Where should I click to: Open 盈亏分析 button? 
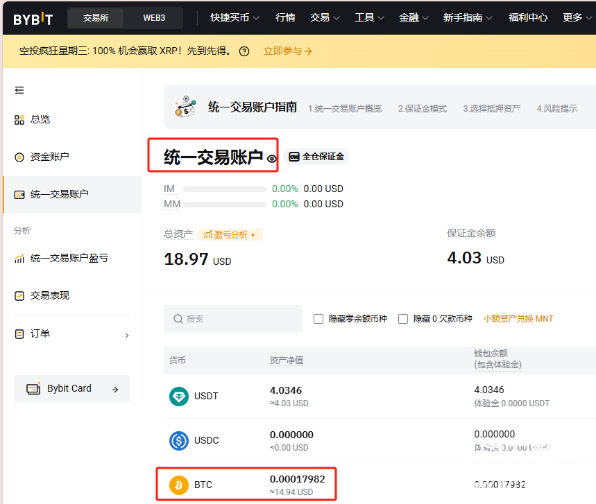(x=230, y=235)
